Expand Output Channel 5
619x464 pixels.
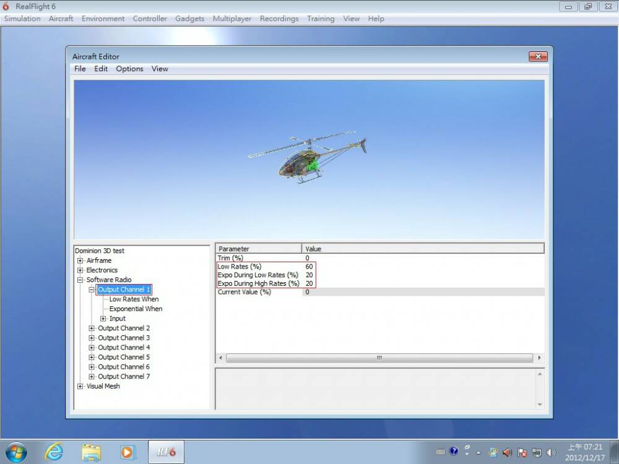click(x=92, y=357)
